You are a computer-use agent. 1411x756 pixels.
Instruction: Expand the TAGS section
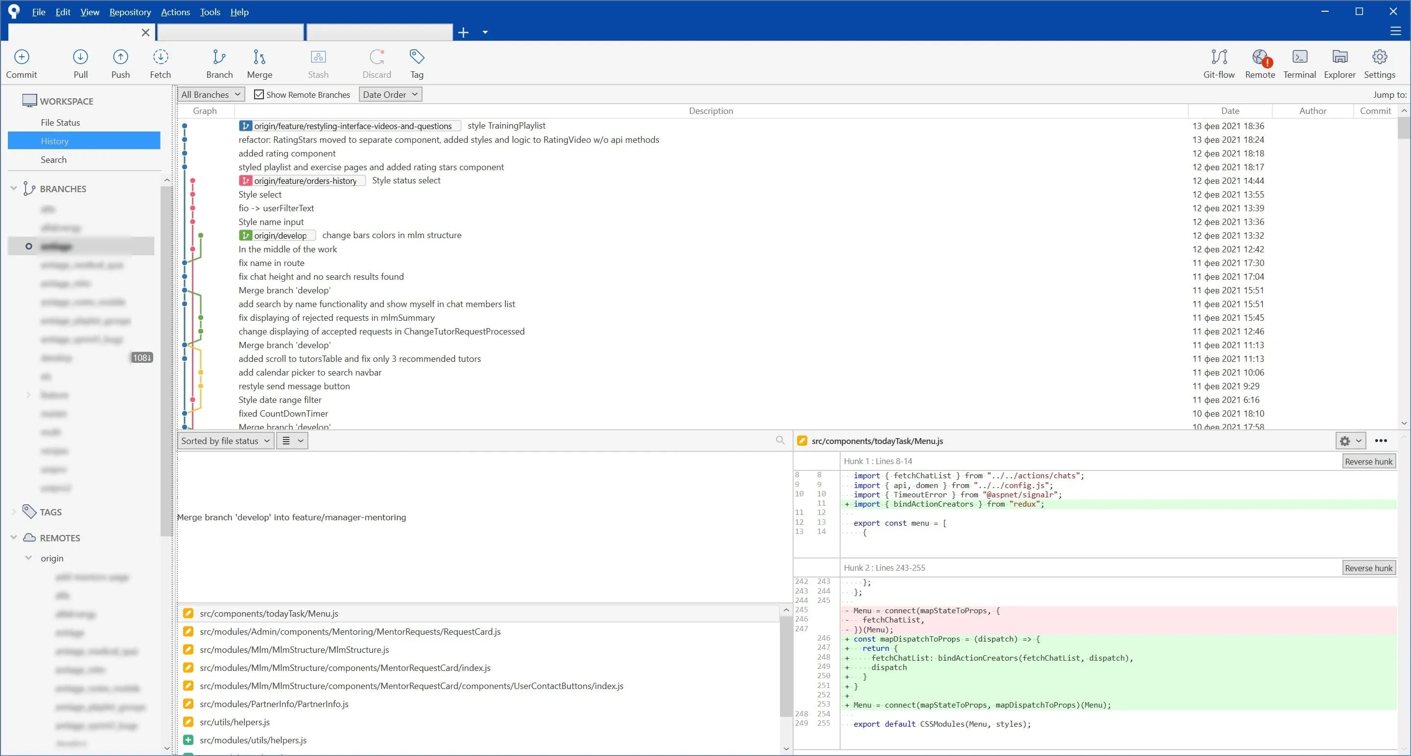pos(14,511)
